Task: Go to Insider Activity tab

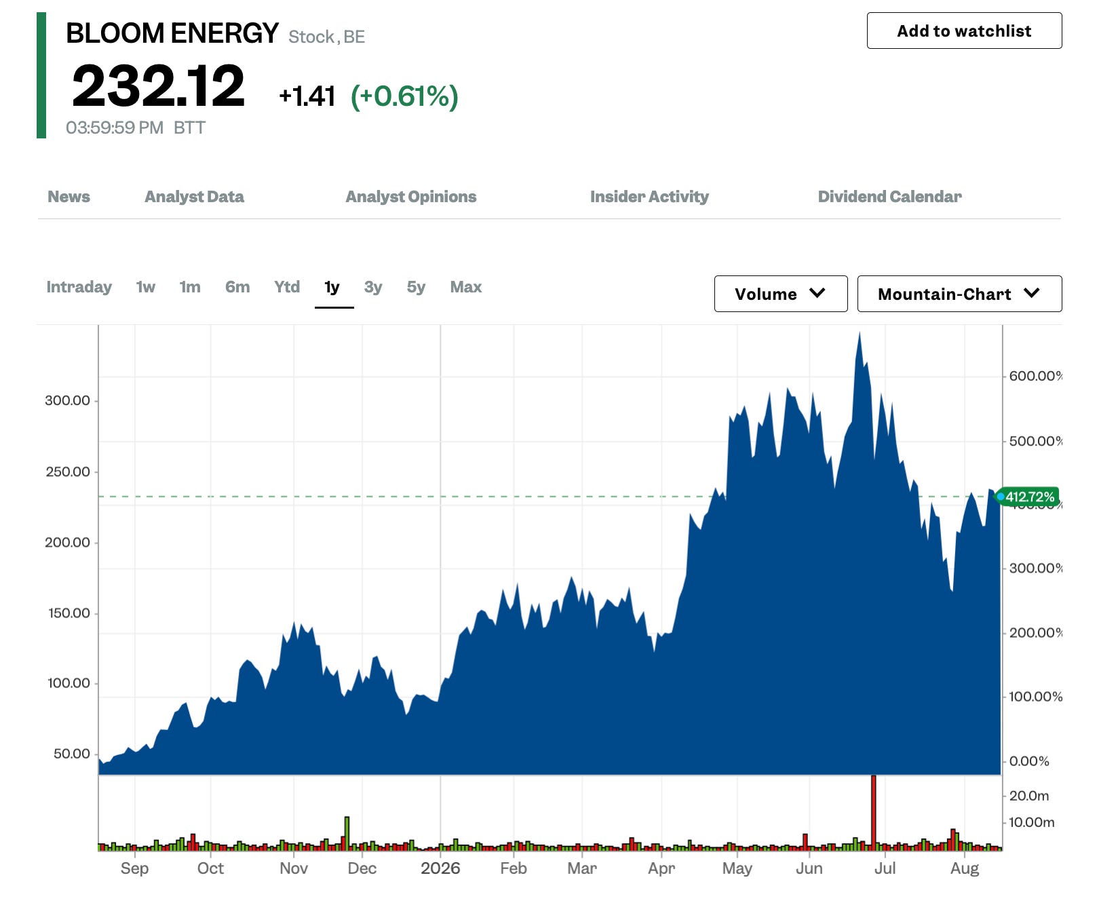Action: (649, 197)
